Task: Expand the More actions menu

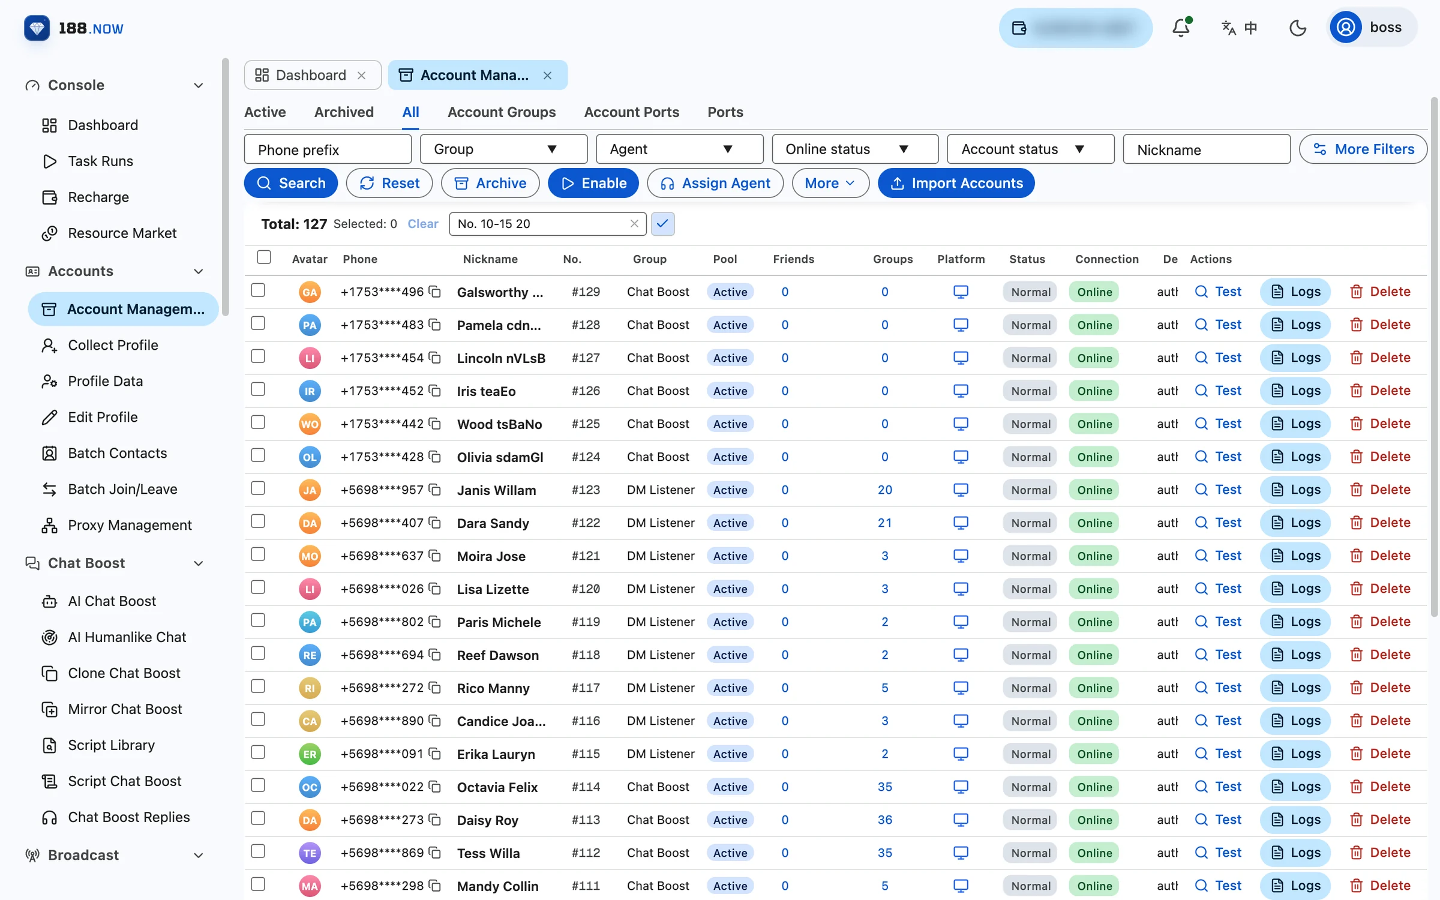Action: point(830,183)
